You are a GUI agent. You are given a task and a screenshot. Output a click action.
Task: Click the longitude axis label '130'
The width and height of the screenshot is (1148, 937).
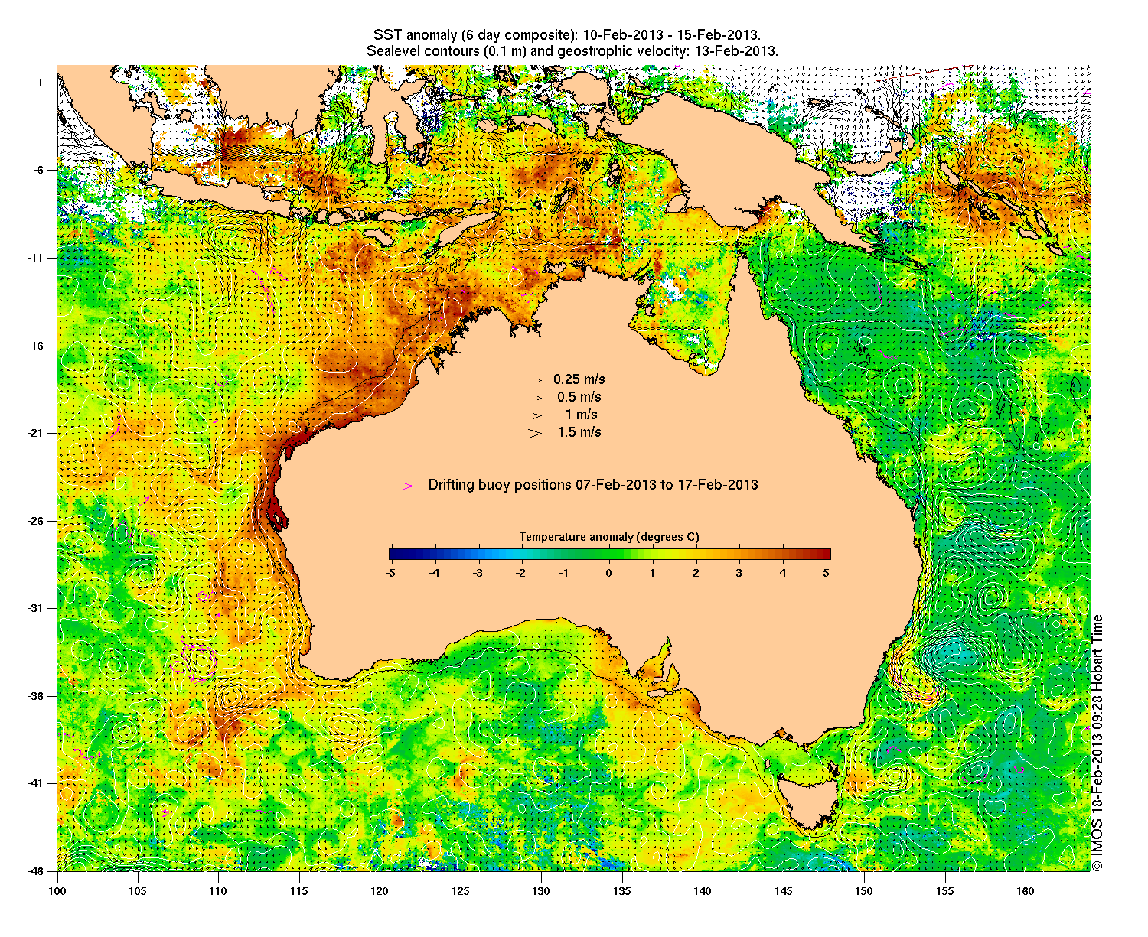(541, 891)
